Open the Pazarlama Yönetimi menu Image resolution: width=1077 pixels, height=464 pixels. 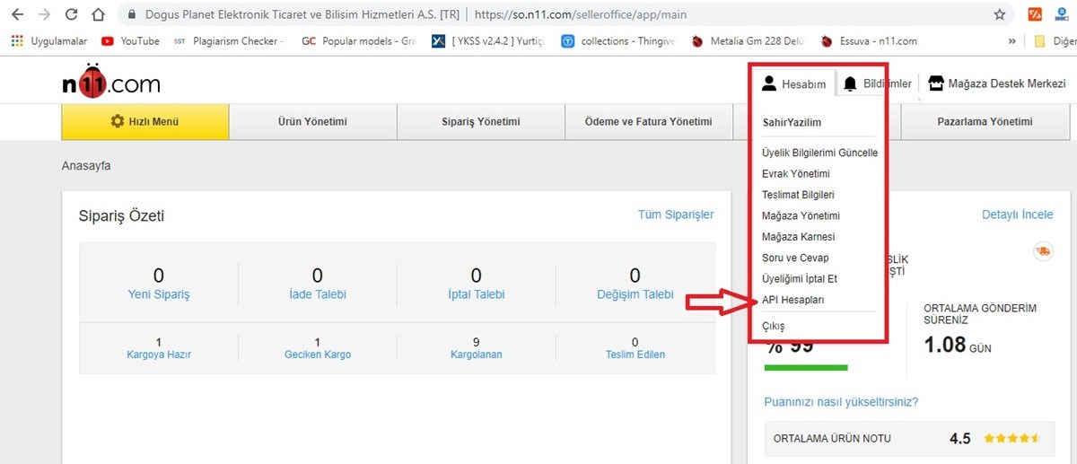click(x=985, y=122)
